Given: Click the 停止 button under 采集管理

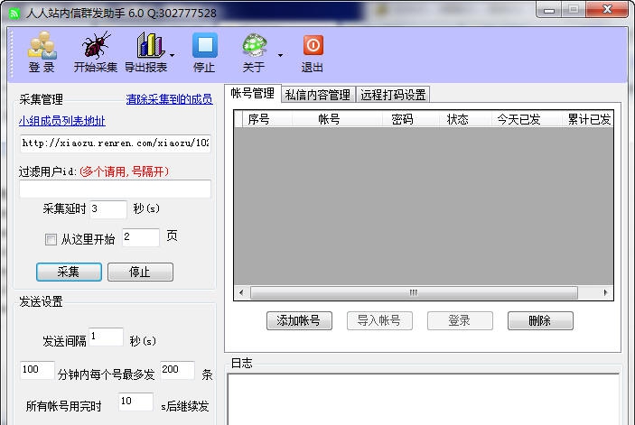Looking at the screenshot, I should pos(140,272).
